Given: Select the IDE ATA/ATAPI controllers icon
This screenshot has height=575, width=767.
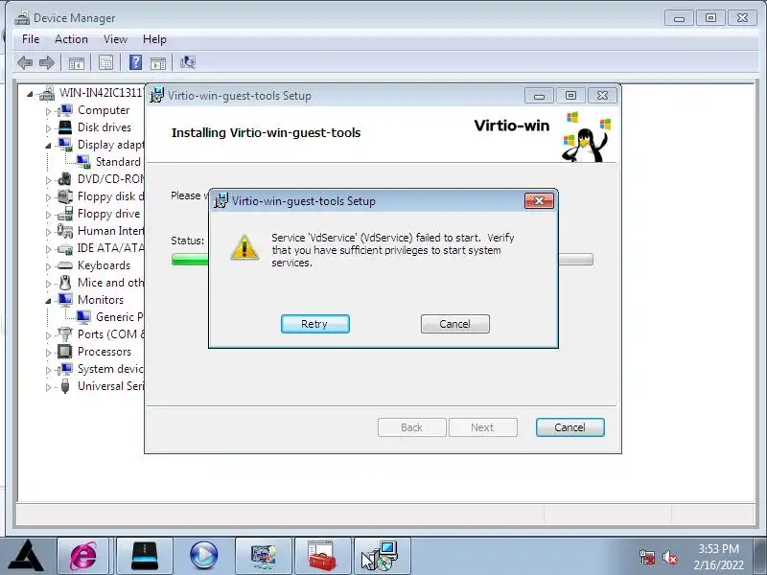Looking at the screenshot, I should [x=64, y=248].
